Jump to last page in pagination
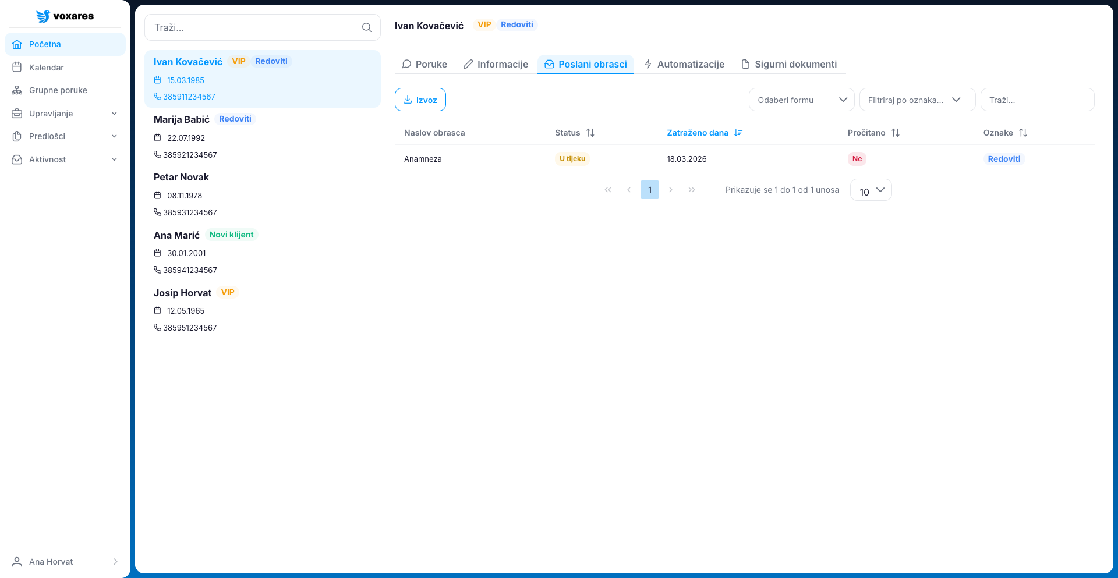This screenshot has height=578, width=1118. point(692,190)
